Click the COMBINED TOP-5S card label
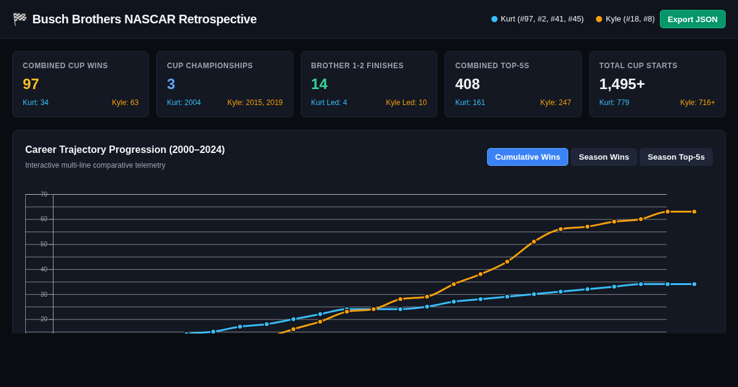 point(492,66)
